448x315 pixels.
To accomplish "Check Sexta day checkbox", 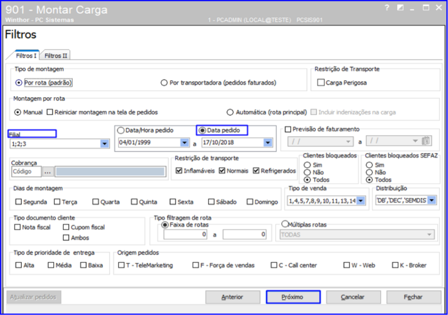I will (x=173, y=202).
